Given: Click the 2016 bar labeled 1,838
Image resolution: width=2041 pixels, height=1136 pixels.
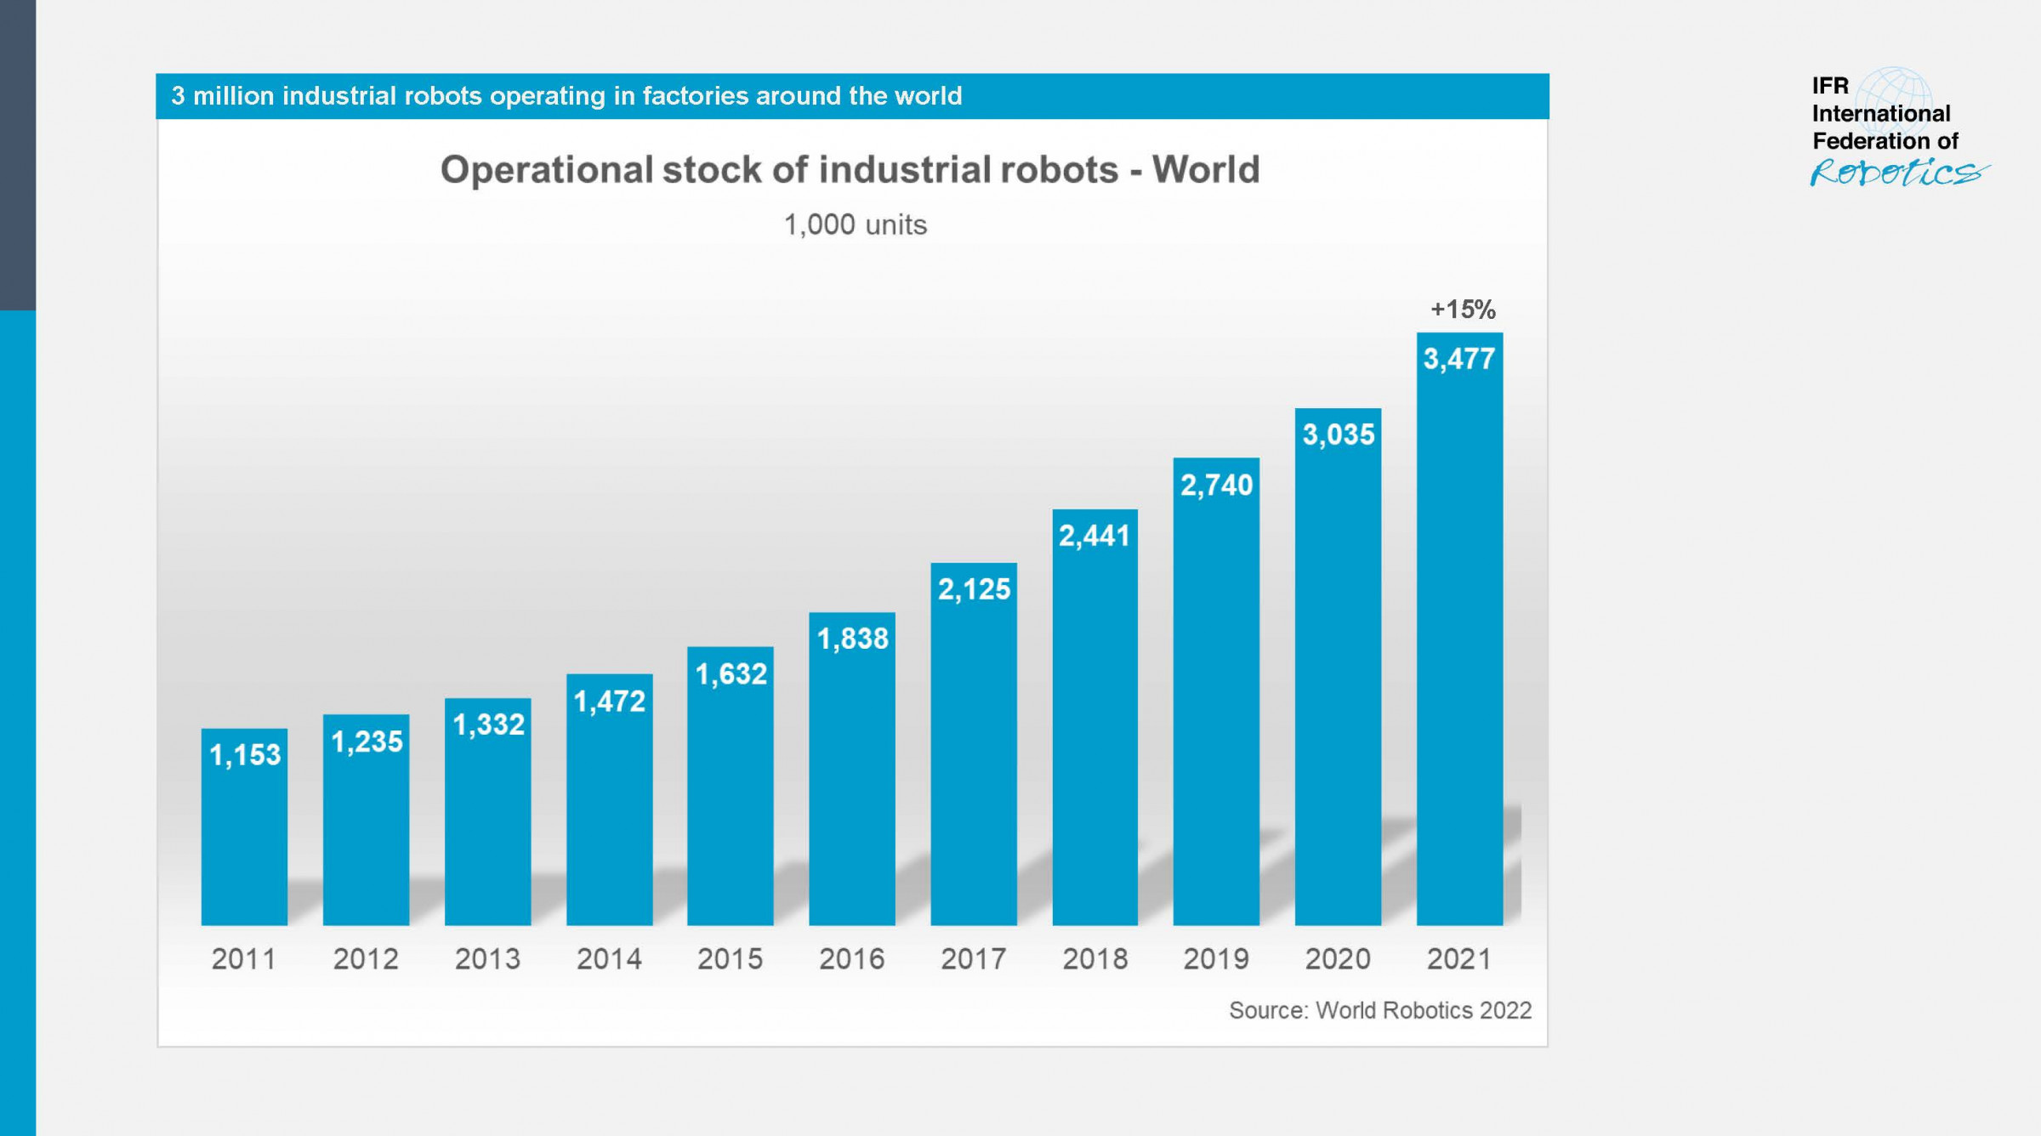Looking at the screenshot, I should (852, 770).
